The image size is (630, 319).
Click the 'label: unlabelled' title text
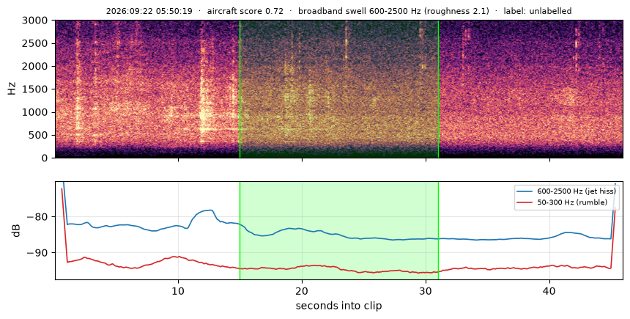tap(538, 11)
